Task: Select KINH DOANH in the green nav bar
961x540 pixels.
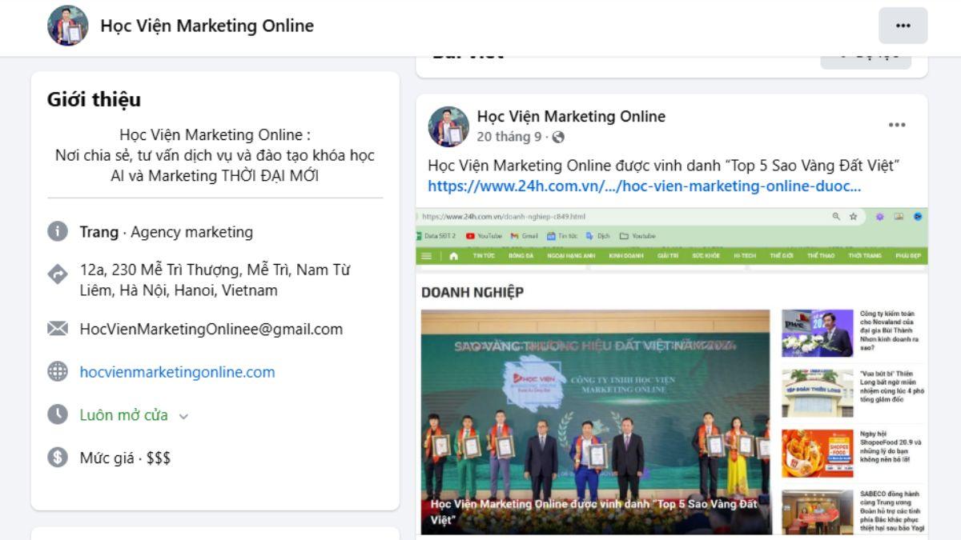Action: pos(625,256)
